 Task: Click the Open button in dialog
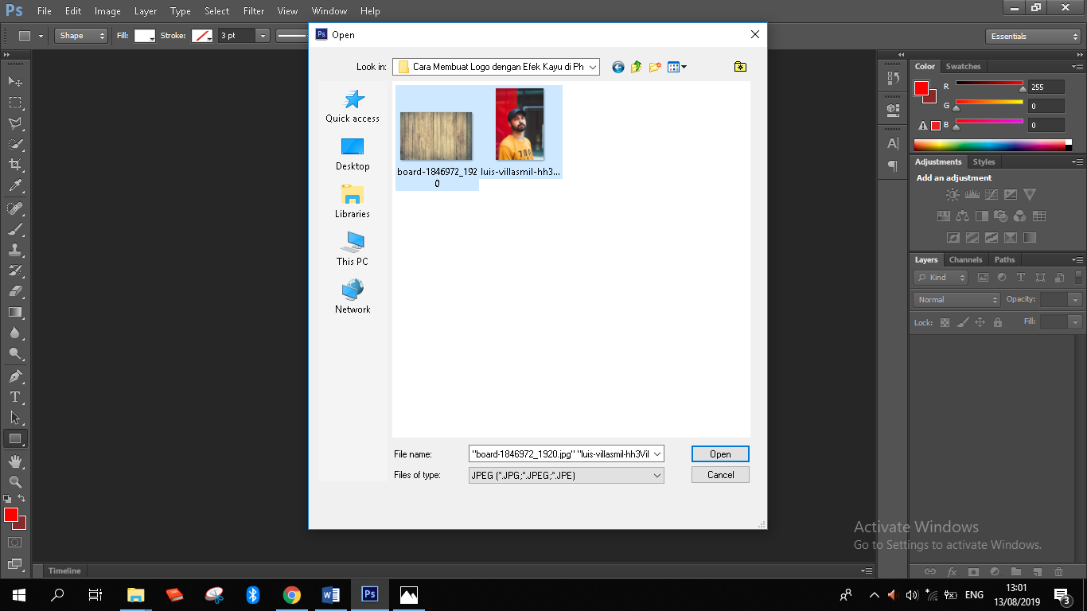pyautogui.click(x=720, y=454)
